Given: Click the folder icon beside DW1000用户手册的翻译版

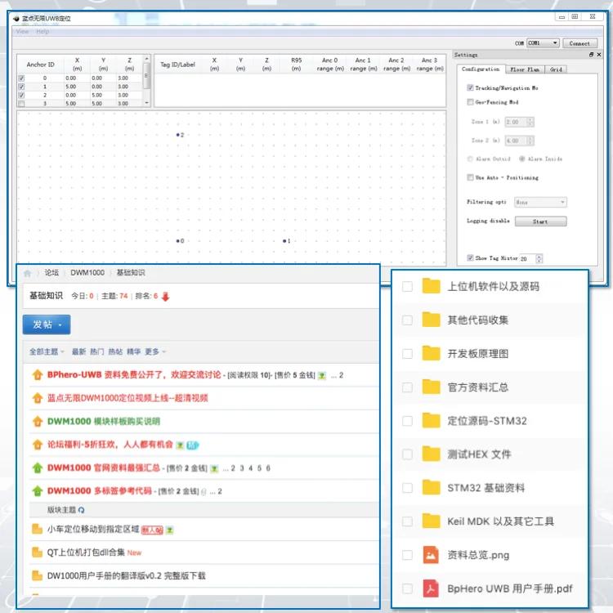Looking at the screenshot, I should click(37, 575).
